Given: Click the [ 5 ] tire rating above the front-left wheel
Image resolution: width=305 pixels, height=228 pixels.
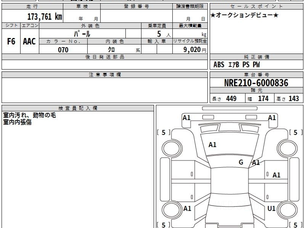Looking at the screenshot, I should pos(164,132).
